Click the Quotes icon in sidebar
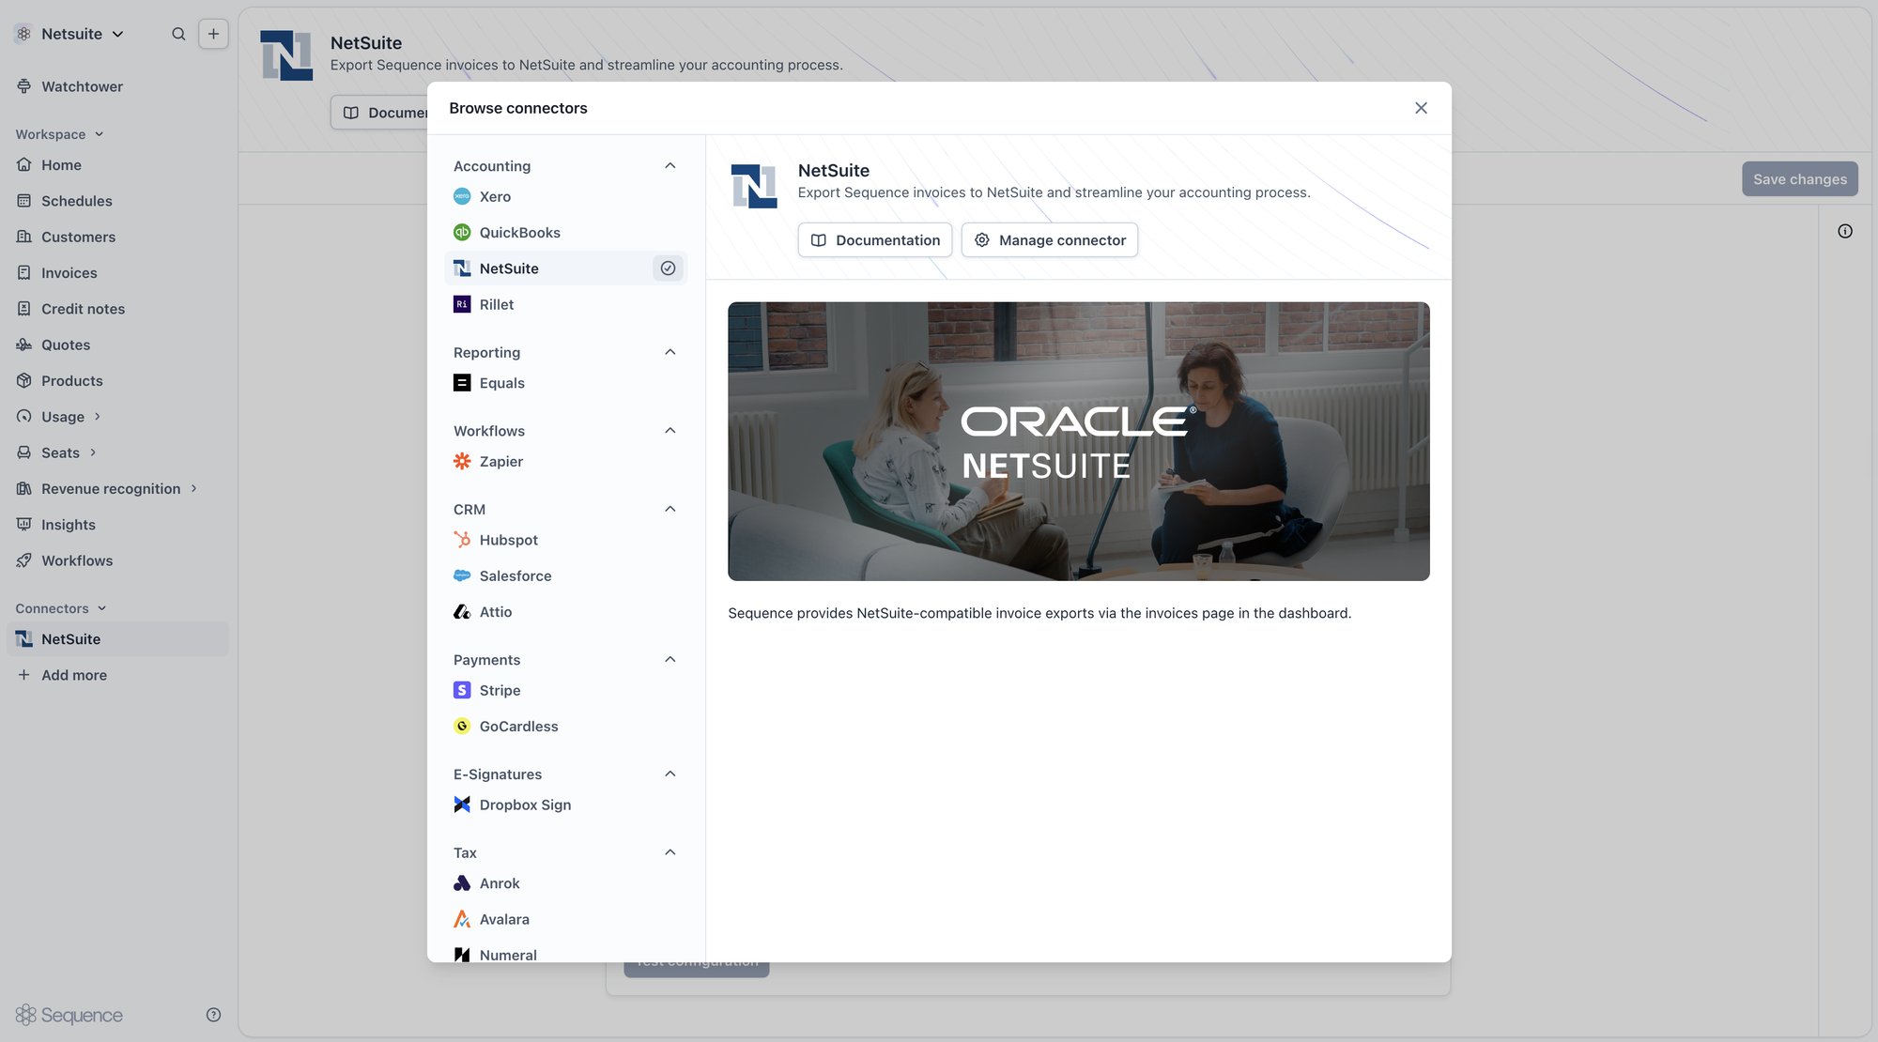 (x=24, y=345)
